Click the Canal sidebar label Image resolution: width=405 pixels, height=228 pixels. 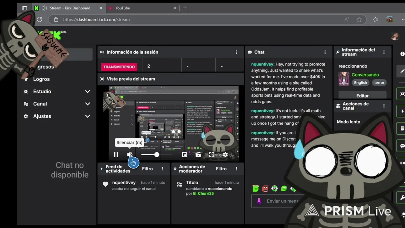coord(40,104)
